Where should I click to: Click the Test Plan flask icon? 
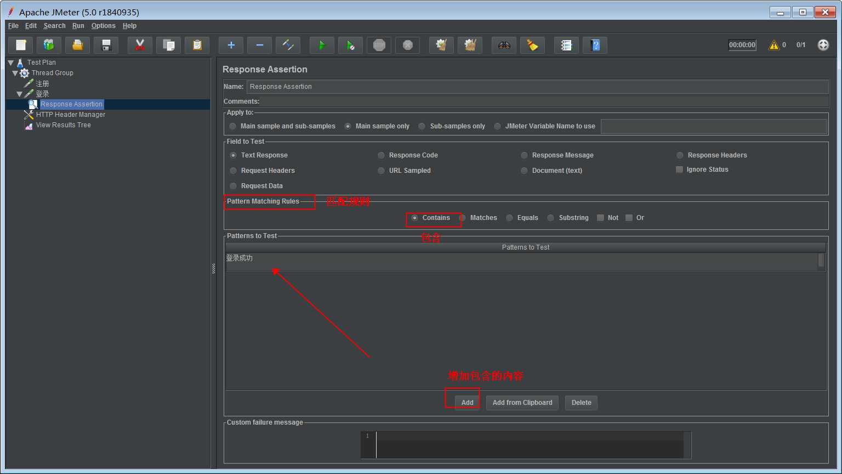point(20,63)
